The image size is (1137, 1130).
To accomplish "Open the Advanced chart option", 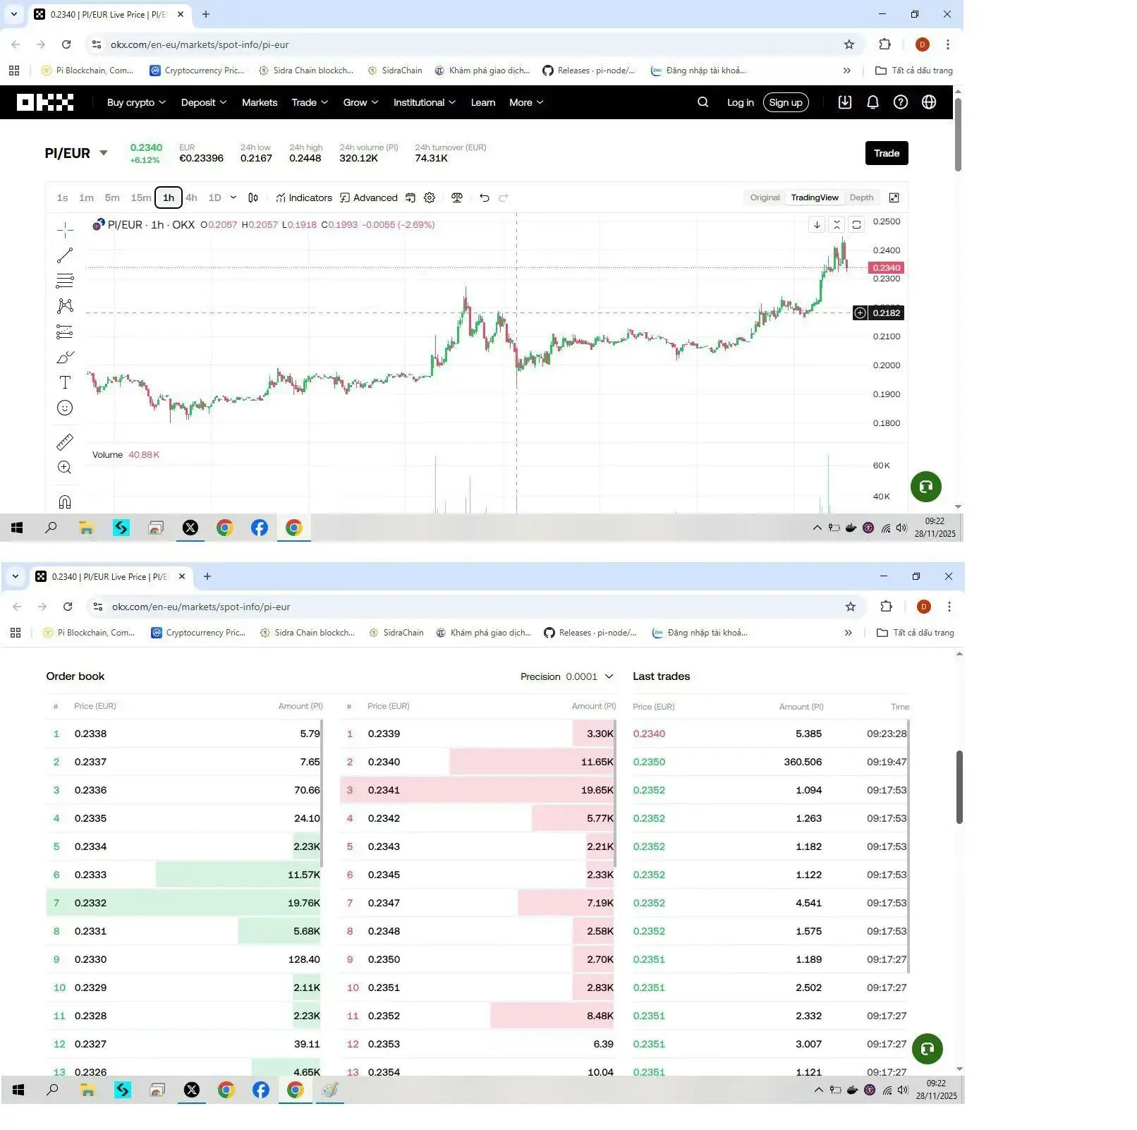I will point(369,198).
